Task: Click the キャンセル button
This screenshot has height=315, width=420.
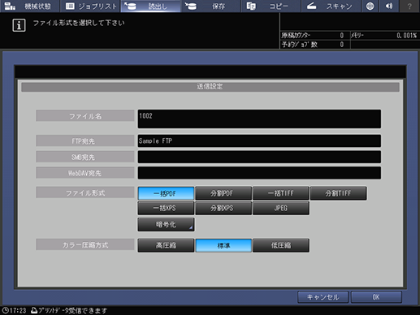Action: point(323,297)
